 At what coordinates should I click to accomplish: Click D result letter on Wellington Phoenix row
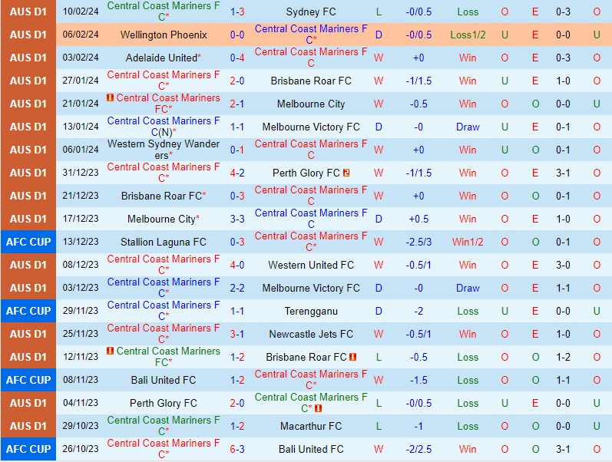pos(379,35)
